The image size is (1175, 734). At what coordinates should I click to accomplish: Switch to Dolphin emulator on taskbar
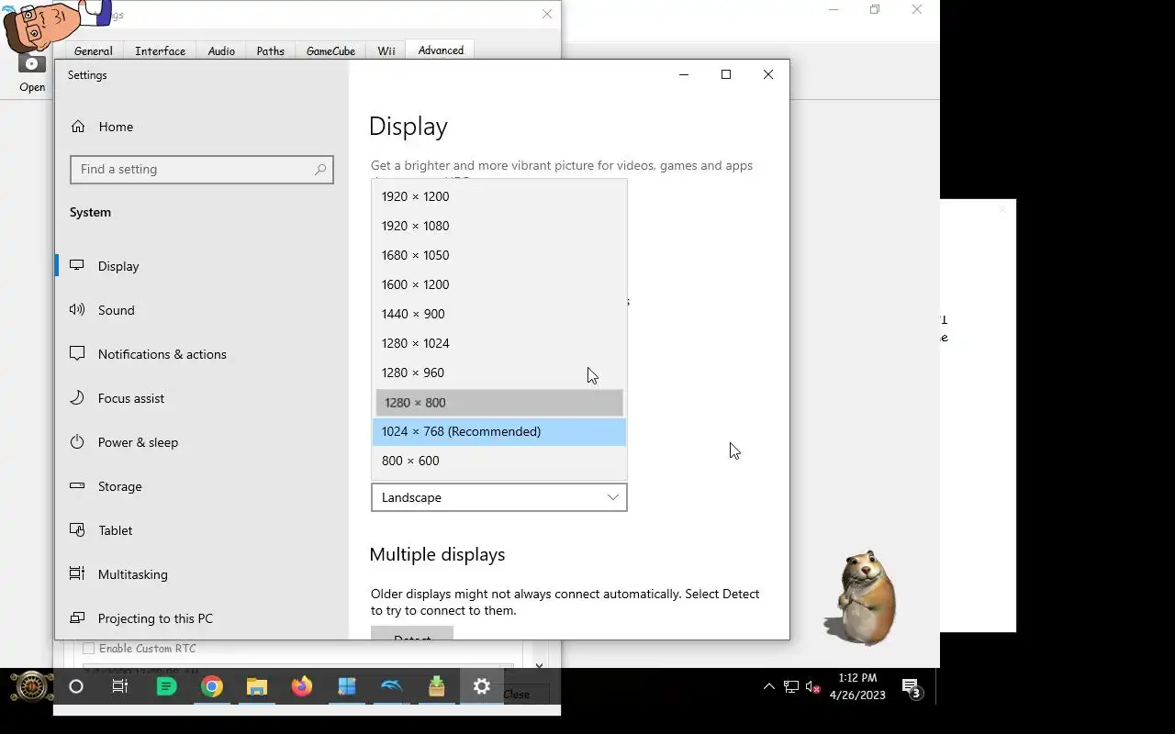coord(391,686)
